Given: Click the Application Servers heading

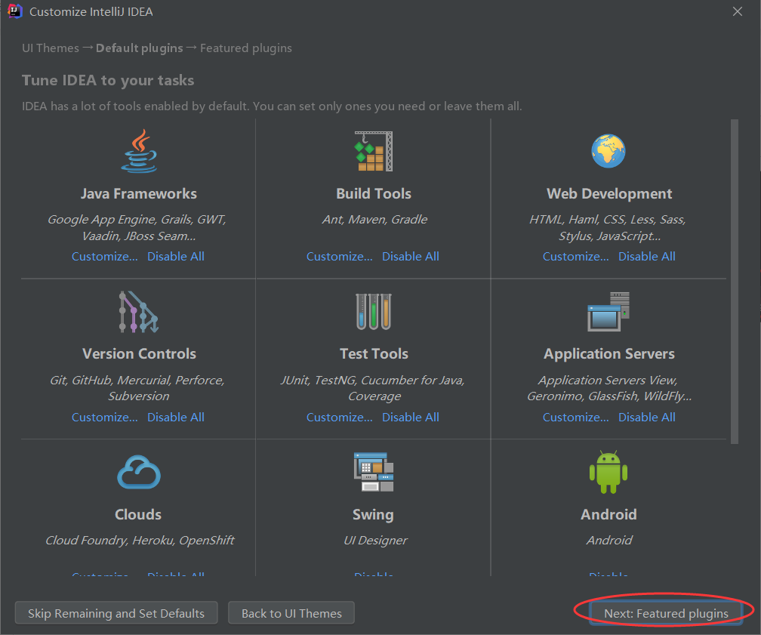Looking at the screenshot, I should point(609,354).
